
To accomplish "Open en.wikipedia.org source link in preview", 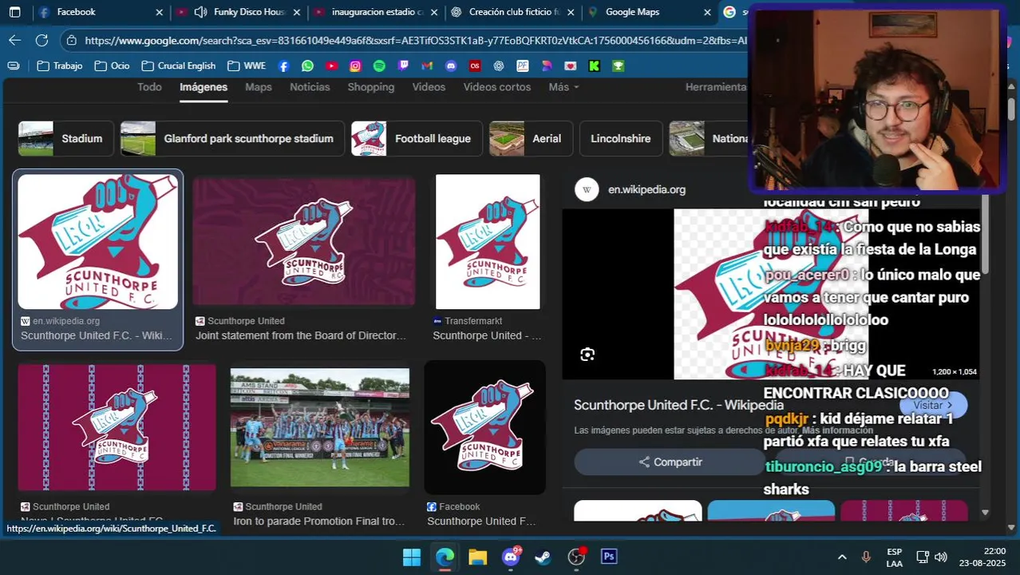I will [x=646, y=189].
